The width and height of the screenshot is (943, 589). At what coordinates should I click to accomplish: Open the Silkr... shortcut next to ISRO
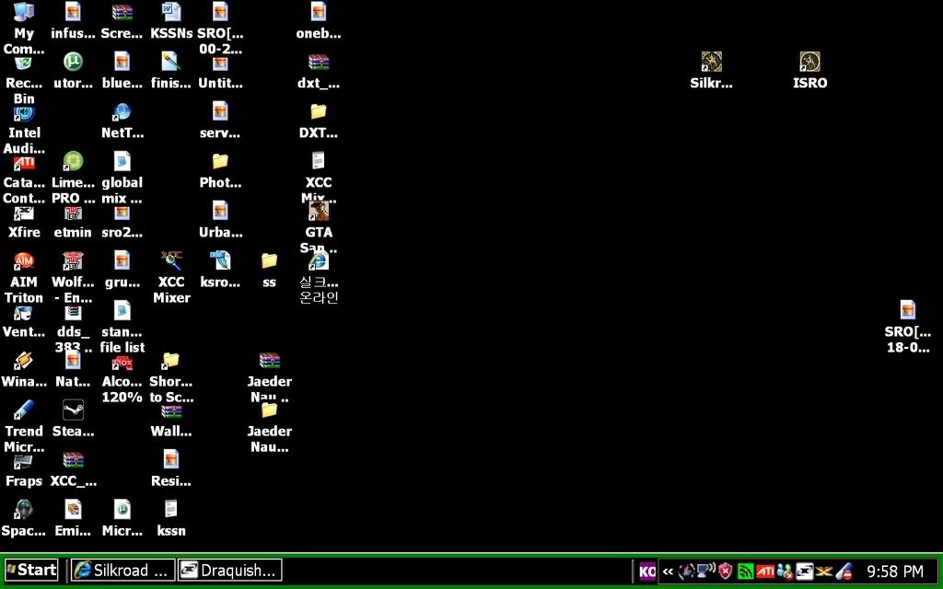tap(712, 62)
